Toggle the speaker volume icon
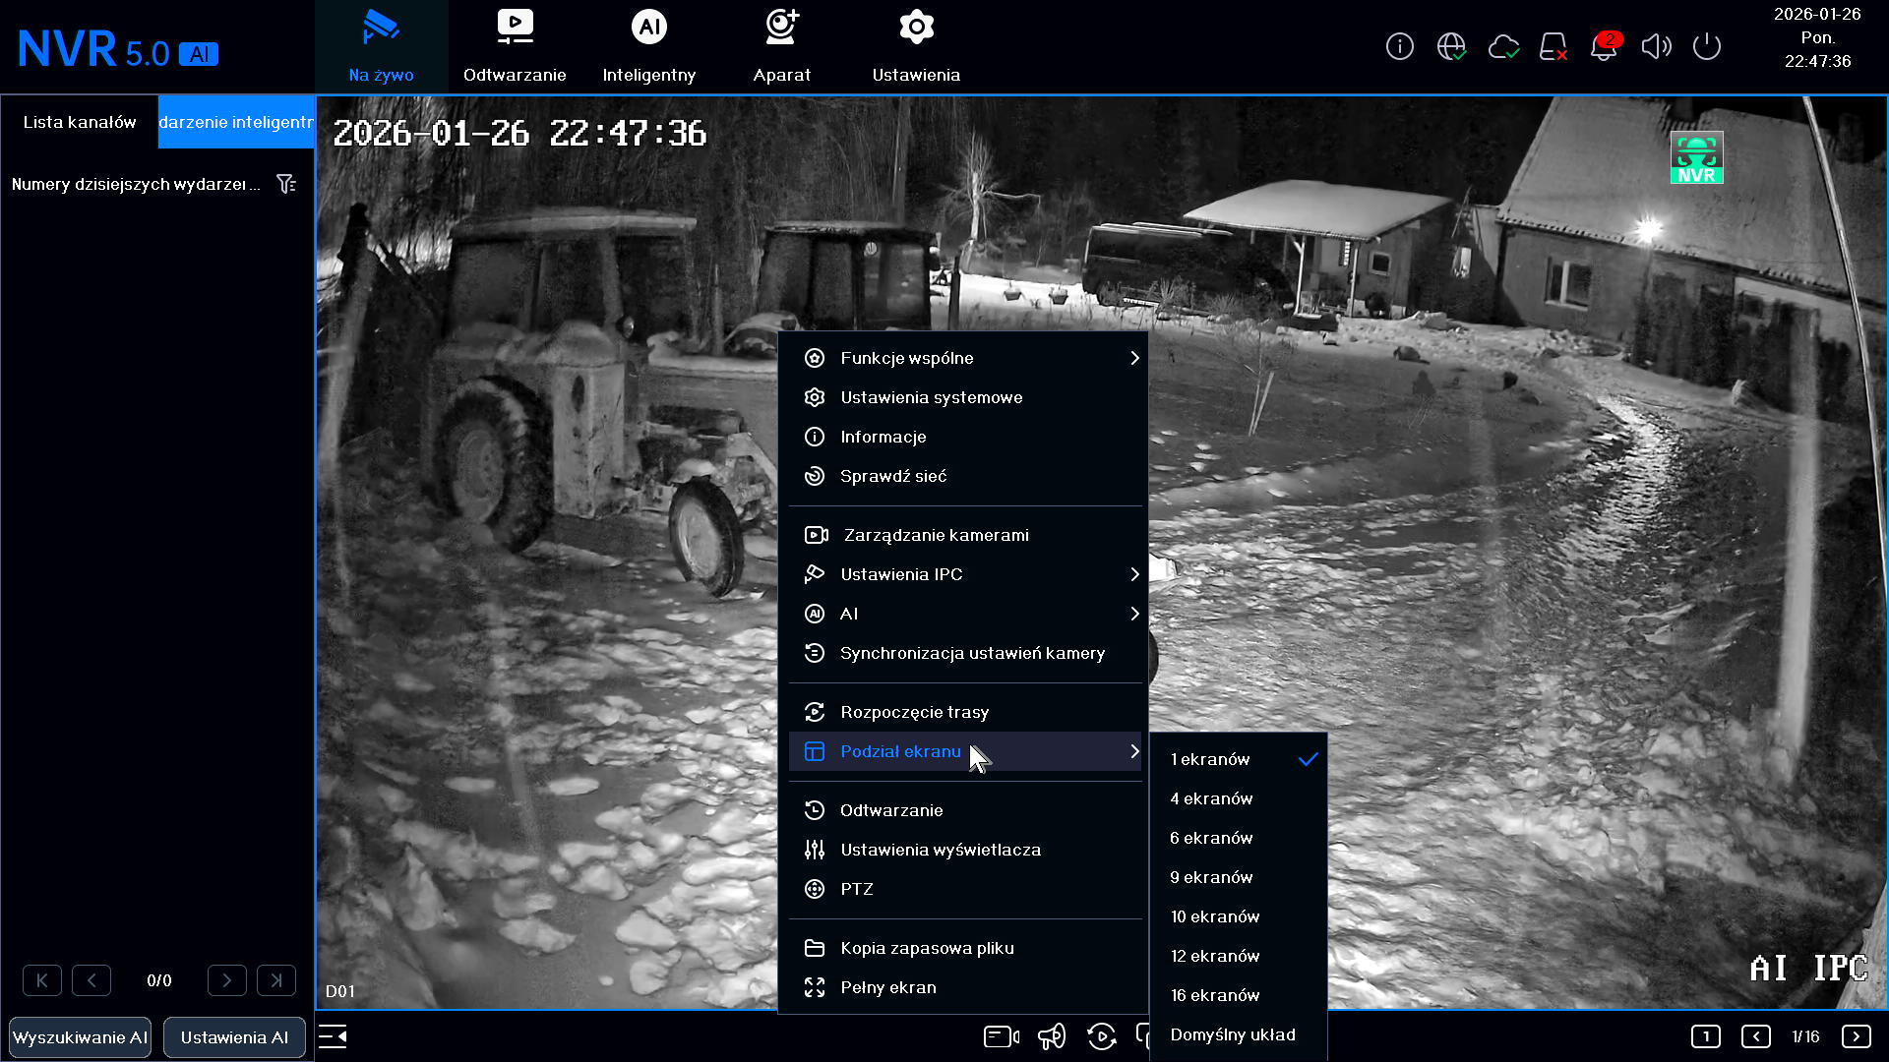This screenshot has width=1889, height=1062. pyautogui.click(x=1656, y=46)
